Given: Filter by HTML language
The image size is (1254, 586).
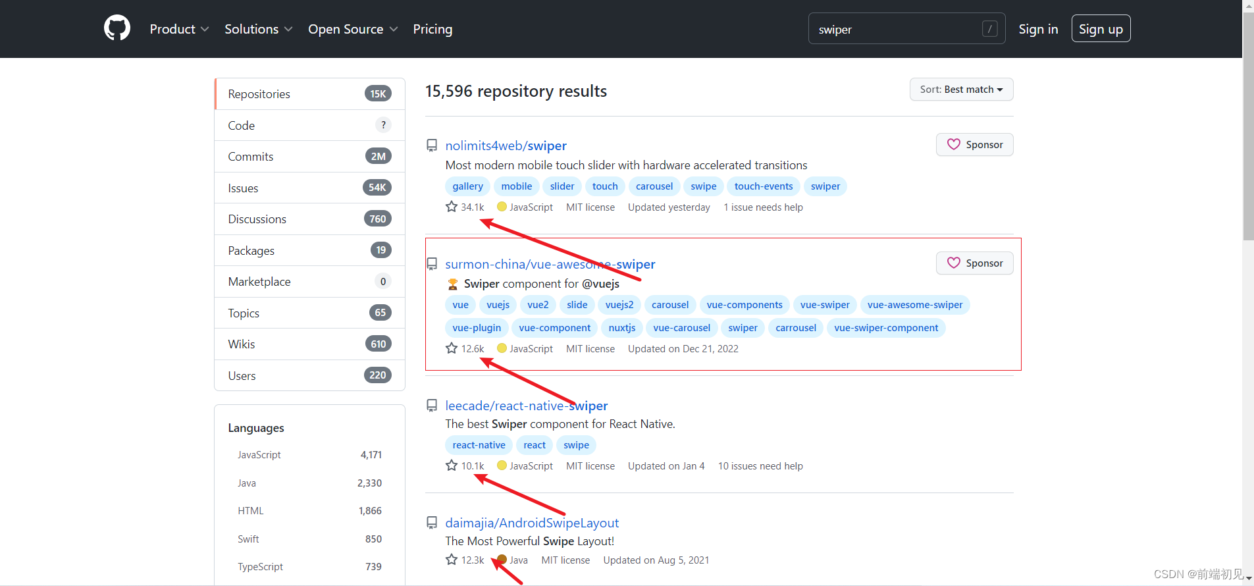Looking at the screenshot, I should tap(309, 511).
